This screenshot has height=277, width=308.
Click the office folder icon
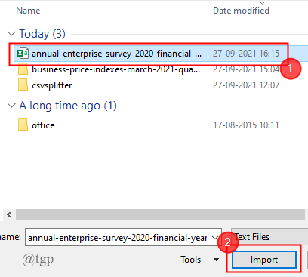click(x=23, y=125)
